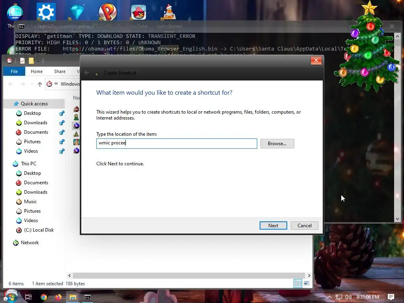
Task: Click the Properties checkmark quick access icon
Action: coord(22,61)
